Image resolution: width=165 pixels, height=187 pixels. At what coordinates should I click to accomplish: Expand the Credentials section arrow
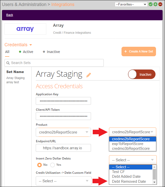(x=31, y=45)
